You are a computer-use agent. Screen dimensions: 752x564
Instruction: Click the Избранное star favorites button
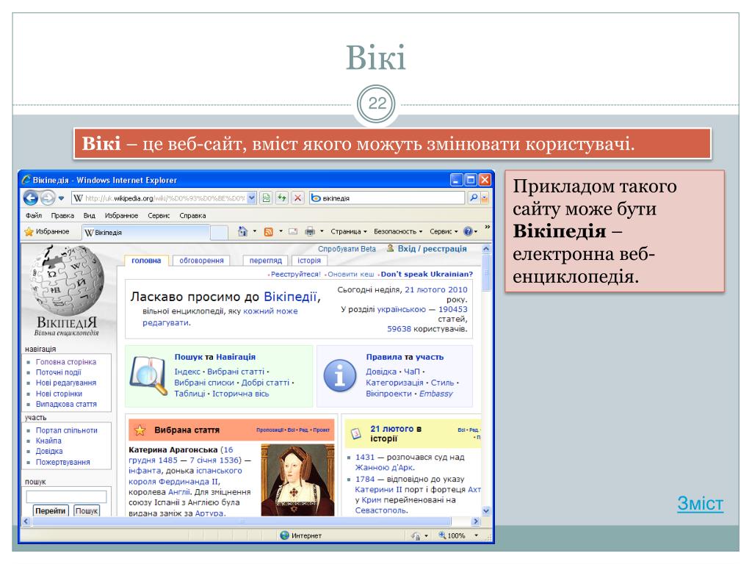tap(46, 231)
